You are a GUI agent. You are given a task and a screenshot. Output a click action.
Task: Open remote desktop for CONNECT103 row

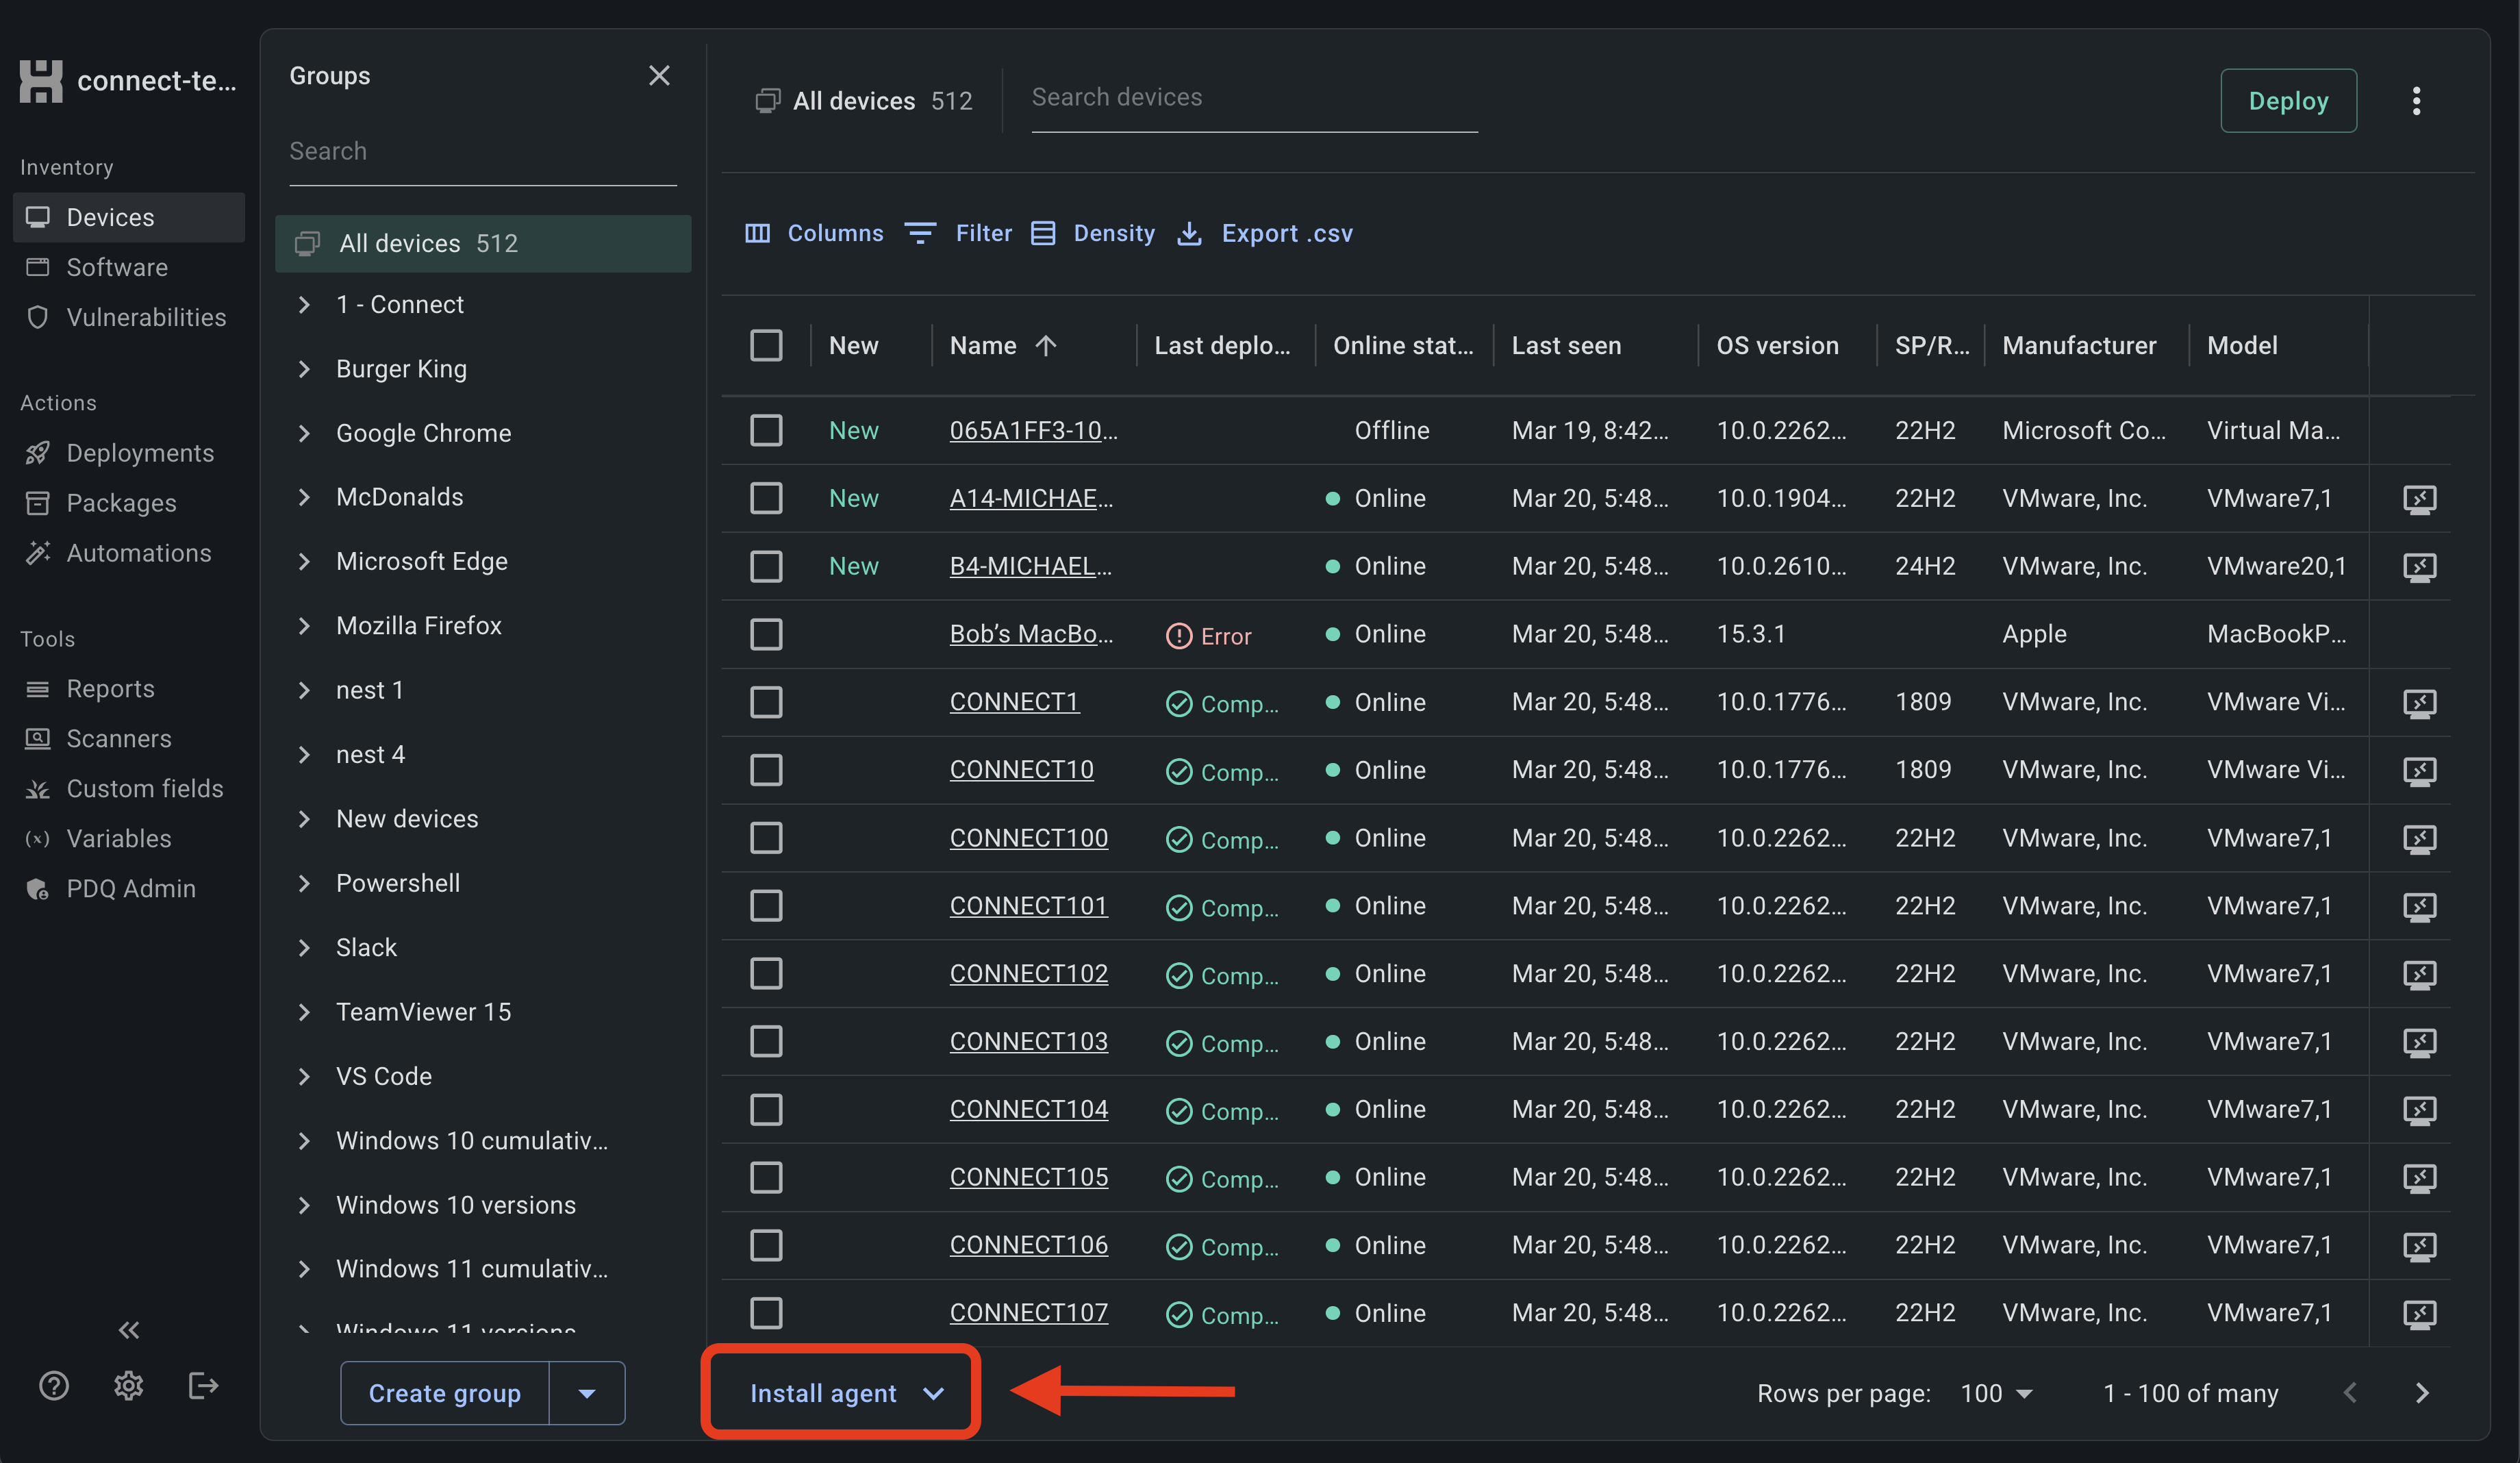coord(2419,1043)
